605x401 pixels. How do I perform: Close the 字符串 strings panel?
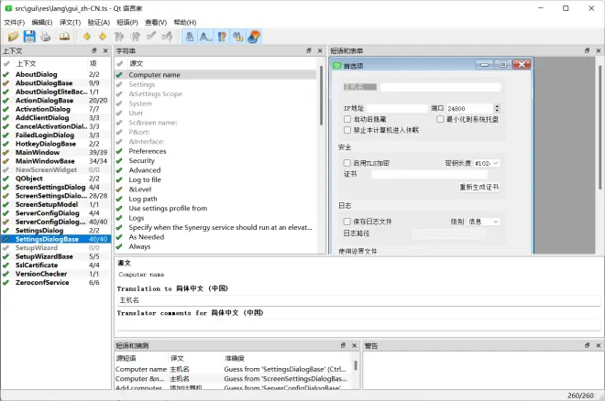click(x=320, y=50)
